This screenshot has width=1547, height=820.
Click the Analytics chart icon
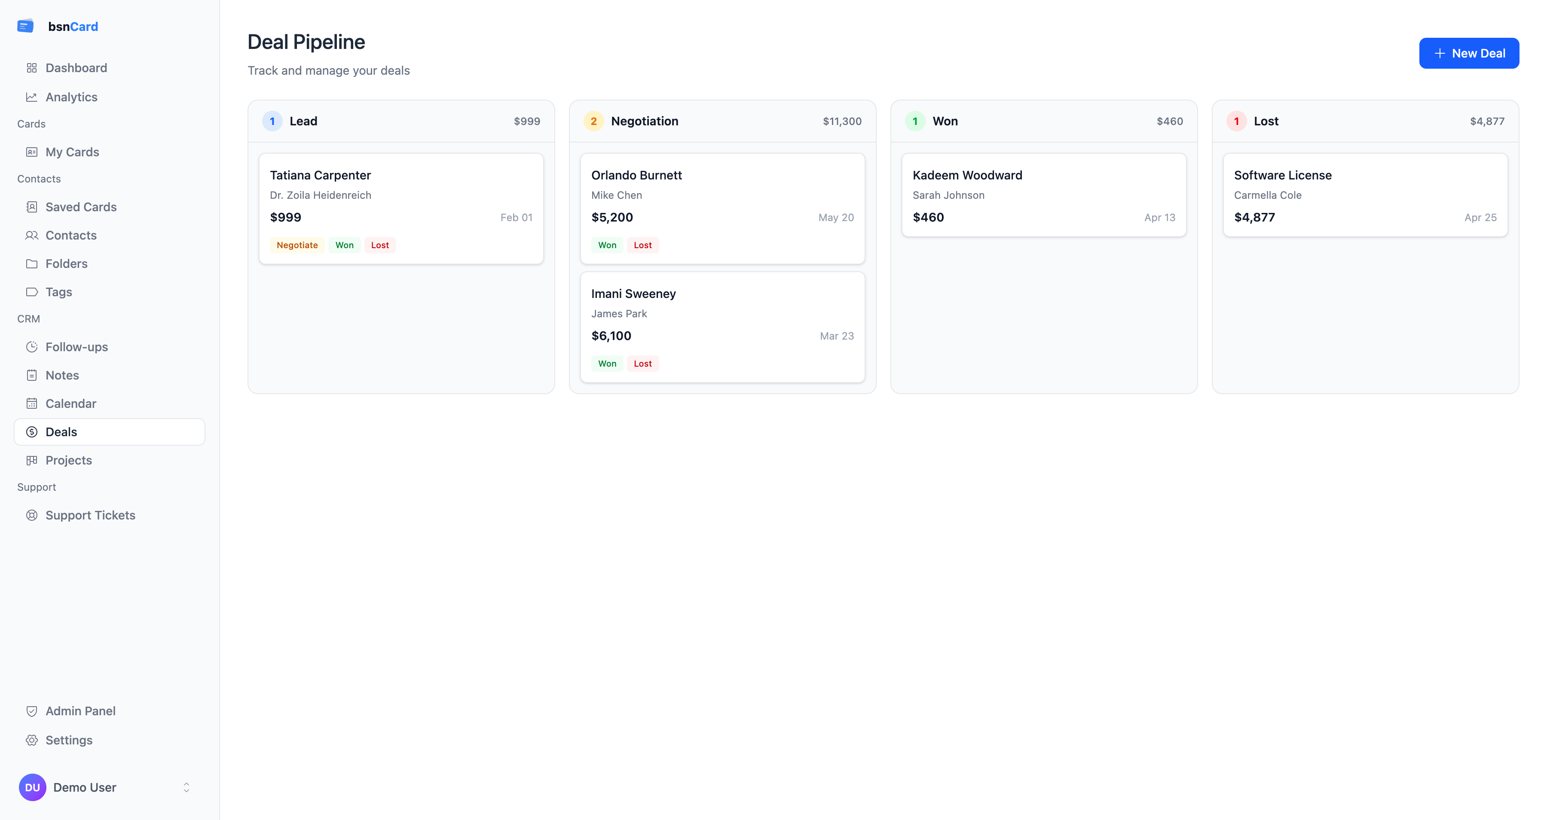click(32, 97)
